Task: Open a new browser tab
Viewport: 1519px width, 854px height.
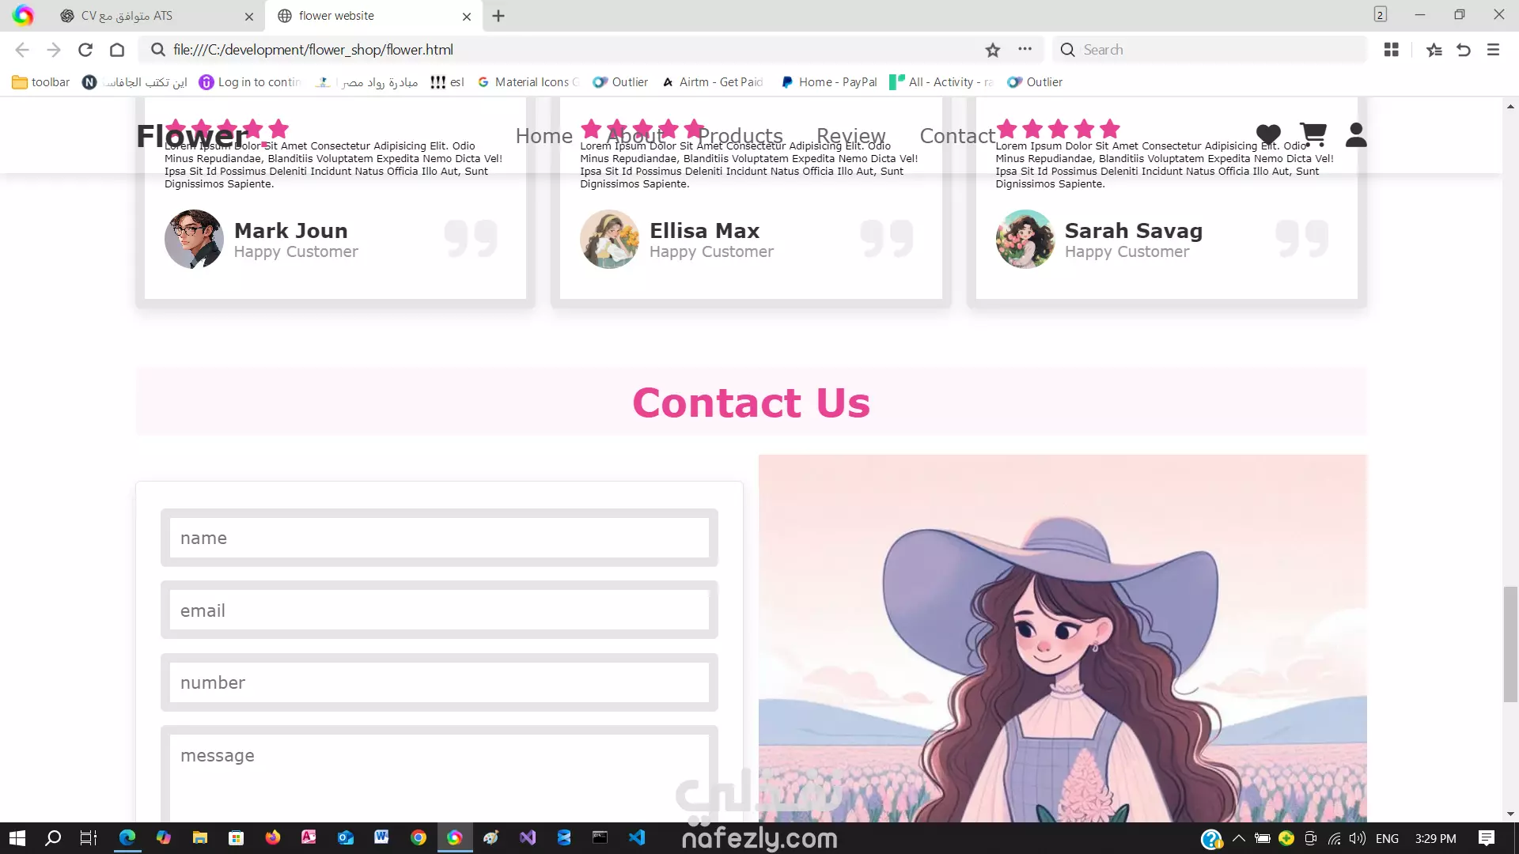Action: [x=498, y=16]
